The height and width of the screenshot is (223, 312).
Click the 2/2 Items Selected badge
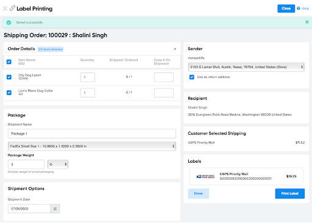51,49
